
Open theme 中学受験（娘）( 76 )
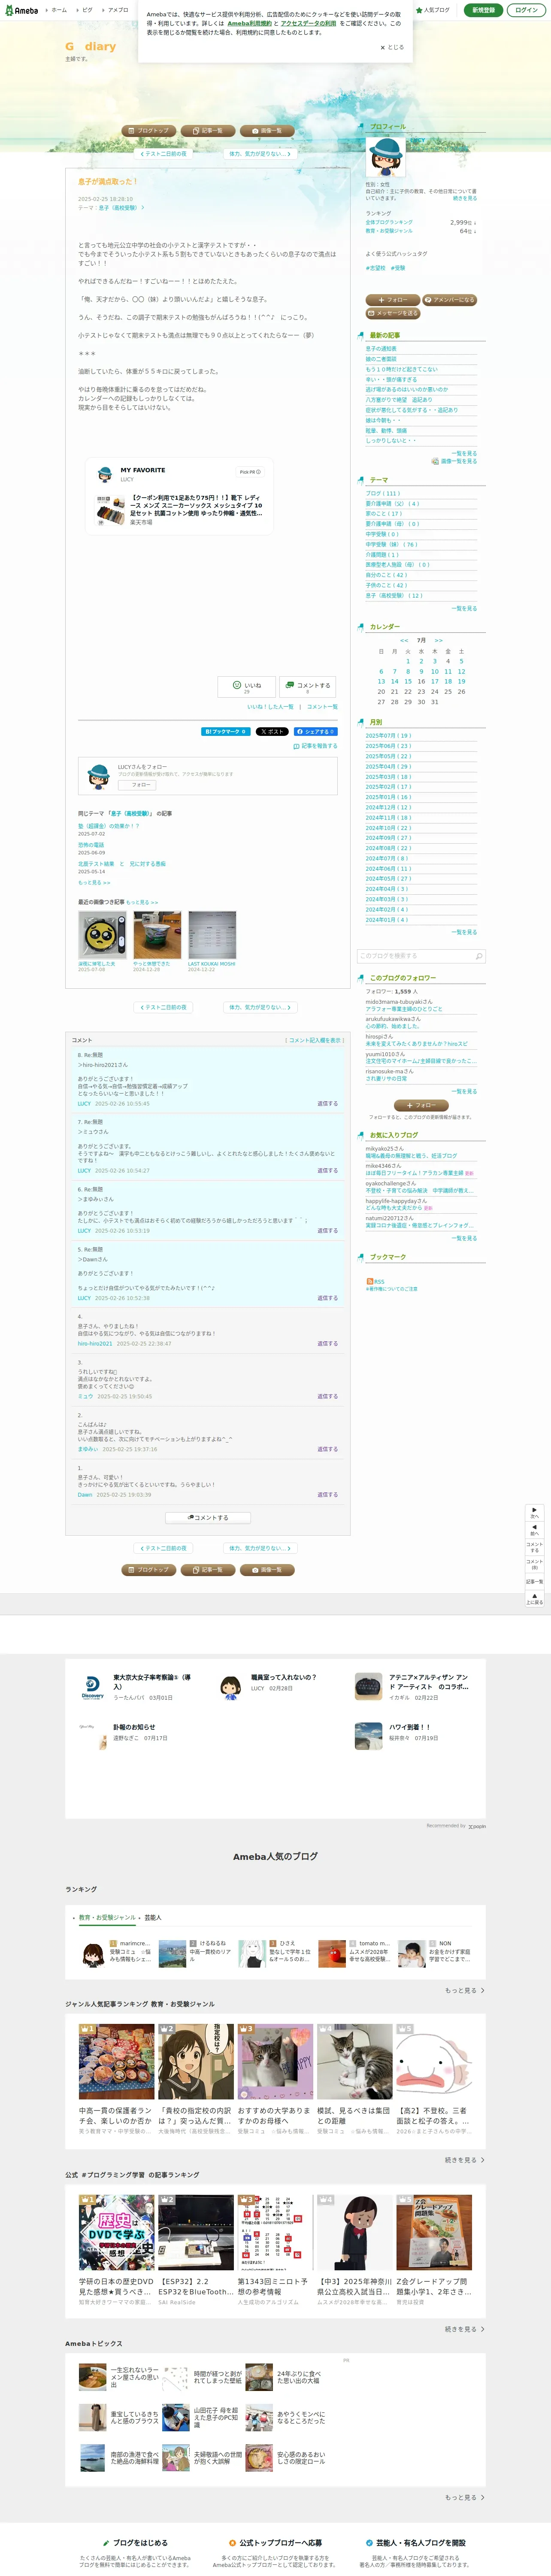pos(391,545)
